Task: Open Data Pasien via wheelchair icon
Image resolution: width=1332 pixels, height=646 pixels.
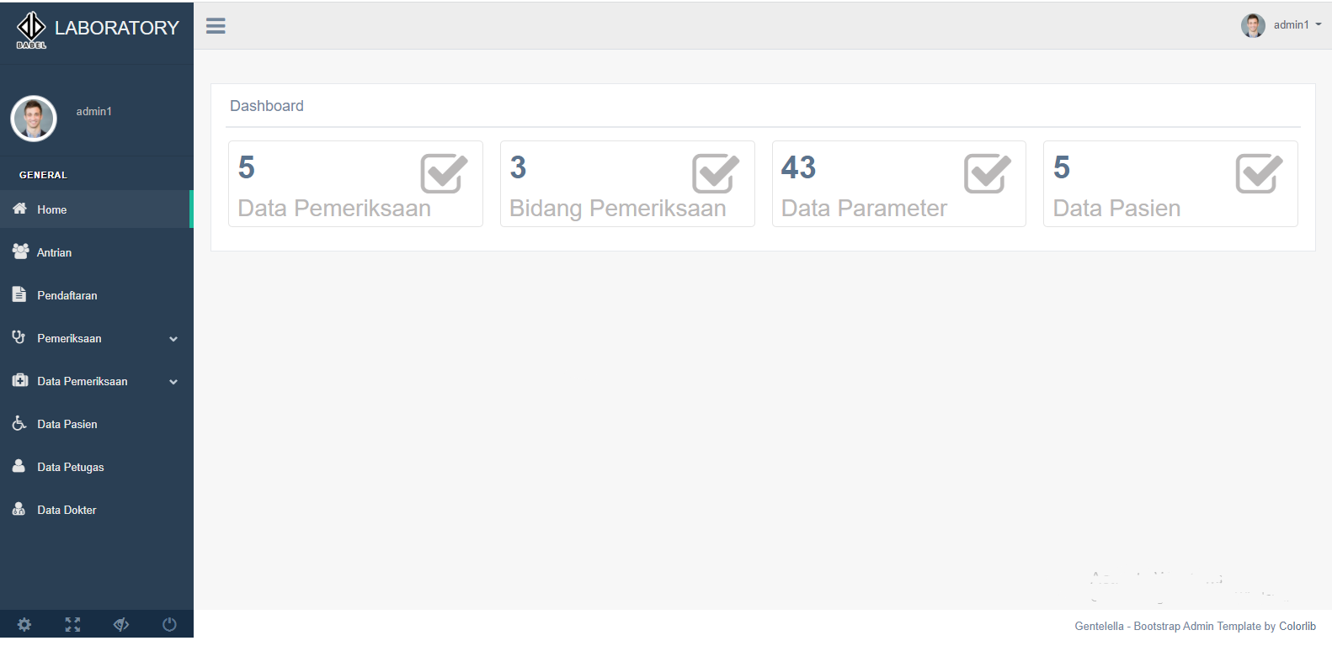Action: [x=19, y=423]
